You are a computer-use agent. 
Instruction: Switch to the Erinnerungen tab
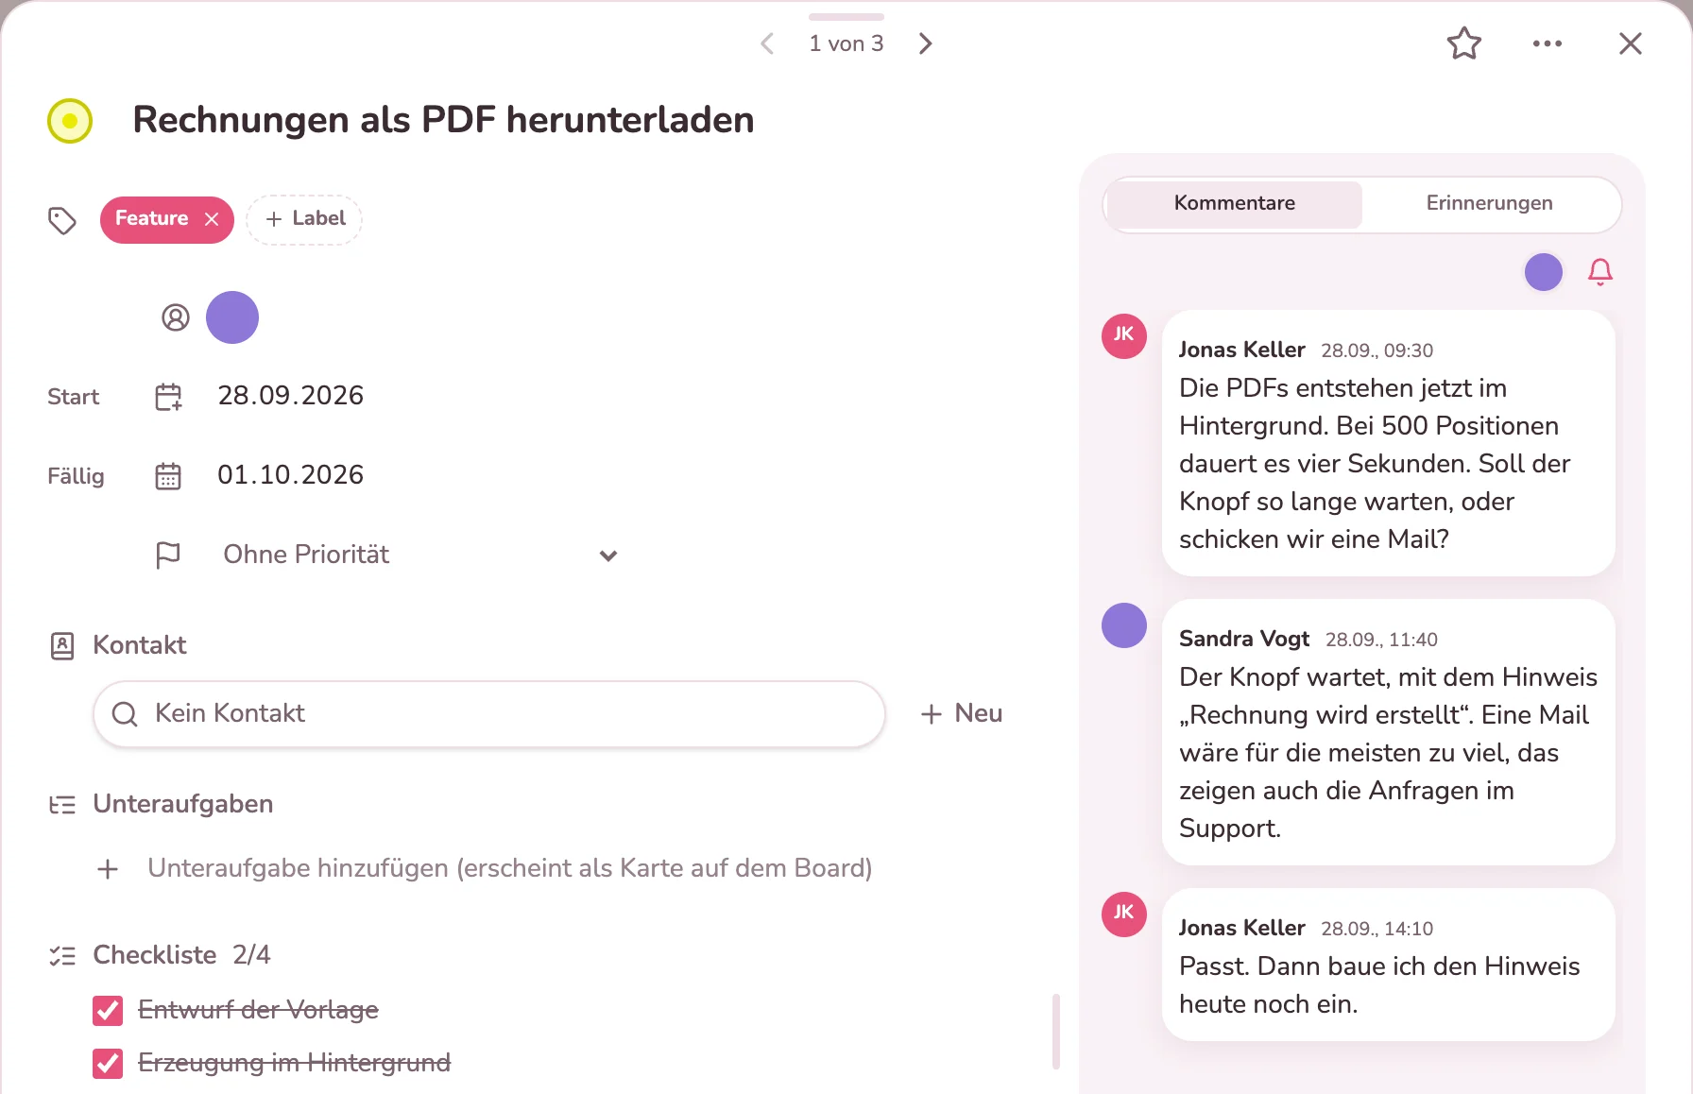click(1490, 204)
